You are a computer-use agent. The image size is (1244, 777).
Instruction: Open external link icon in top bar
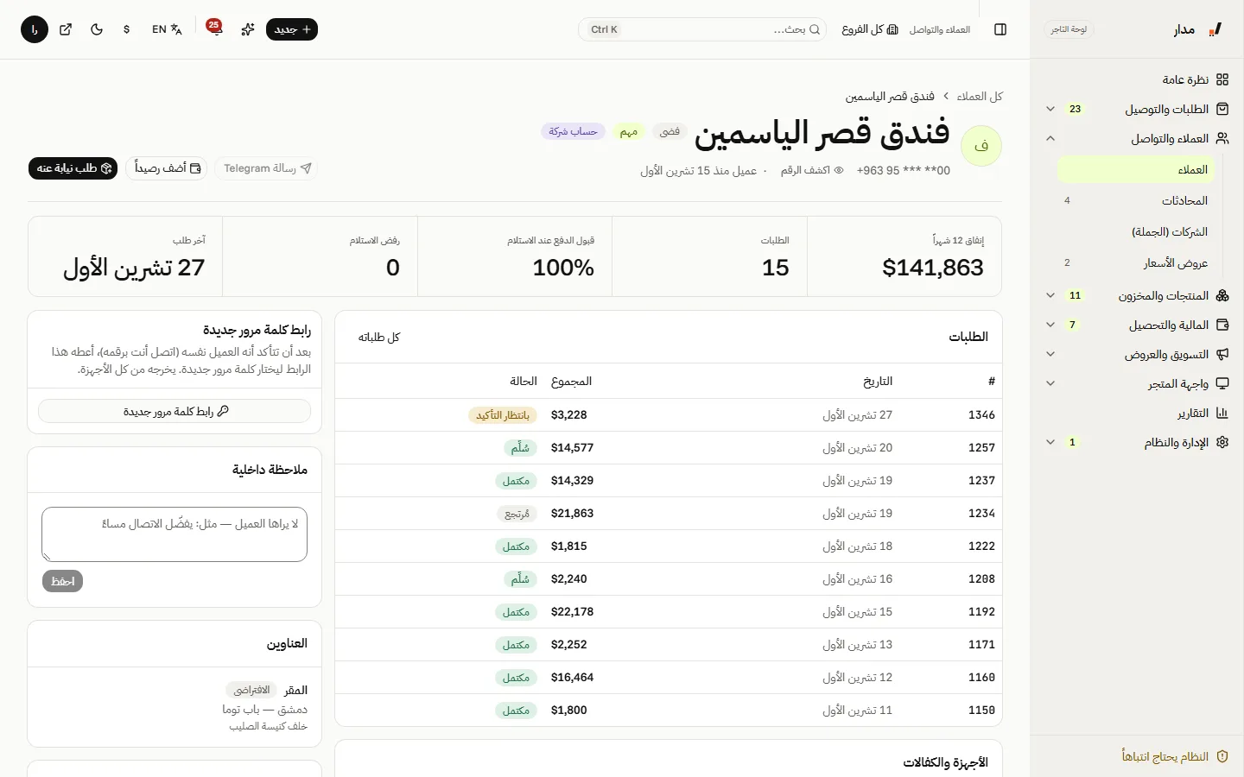(66, 29)
